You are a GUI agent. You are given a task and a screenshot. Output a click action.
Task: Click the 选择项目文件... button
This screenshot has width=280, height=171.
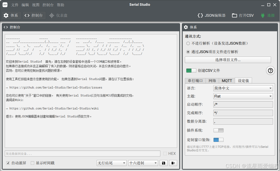(x=228, y=60)
